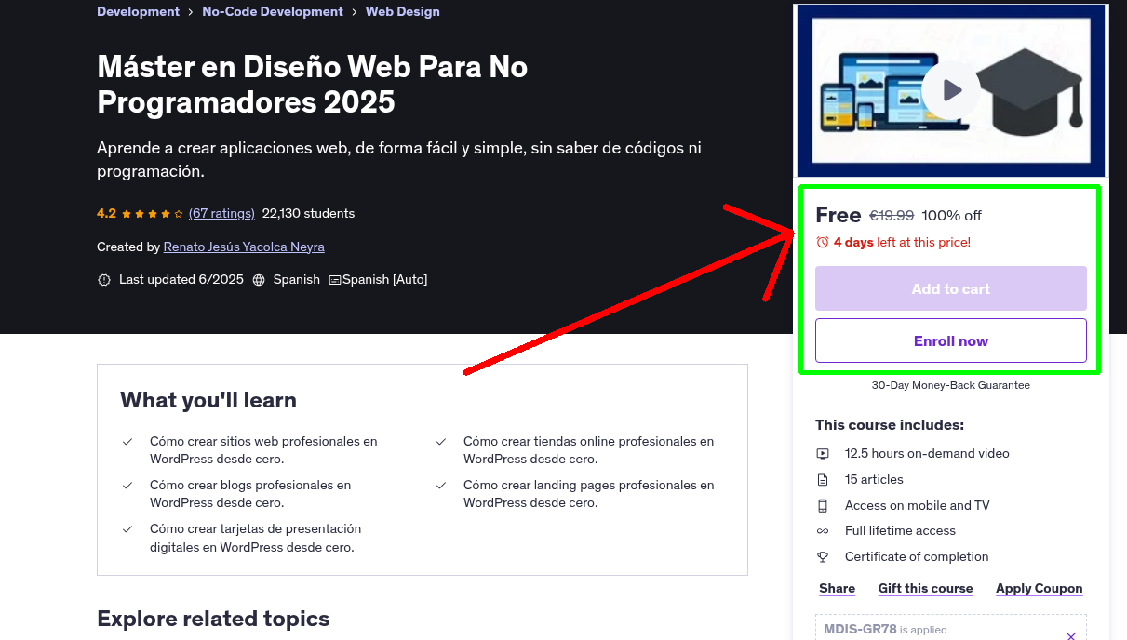Click '12.5 hours on-demand video' text
Viewport: 1127px width, 640px height.
[927, 454]
